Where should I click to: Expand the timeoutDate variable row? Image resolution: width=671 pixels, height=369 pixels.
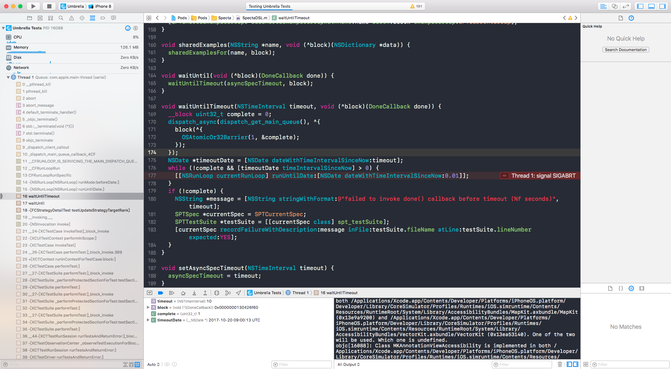coord(148,320)
